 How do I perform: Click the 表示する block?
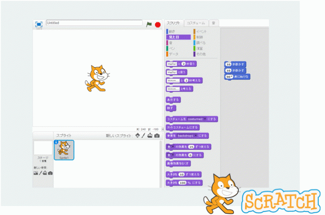pyautogui.click(x=173, y=100)
